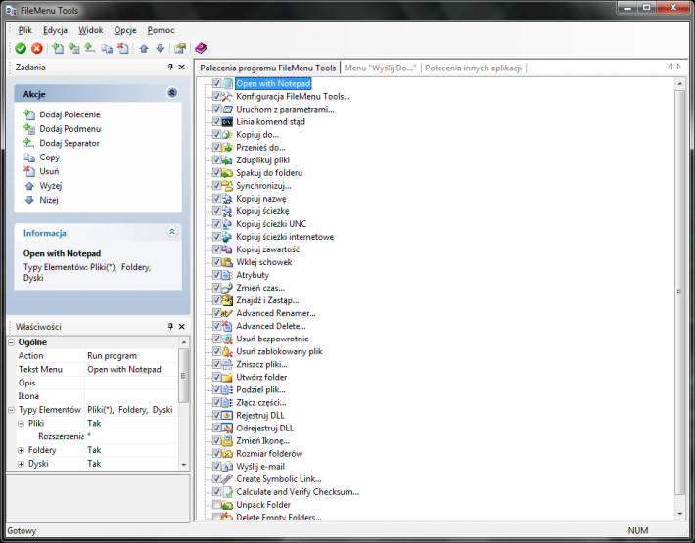Image resolution: width=695 pixels, height=543 pixels.
Task: Disable the Atrybuty command checkbox
Action: click(216, 275)
